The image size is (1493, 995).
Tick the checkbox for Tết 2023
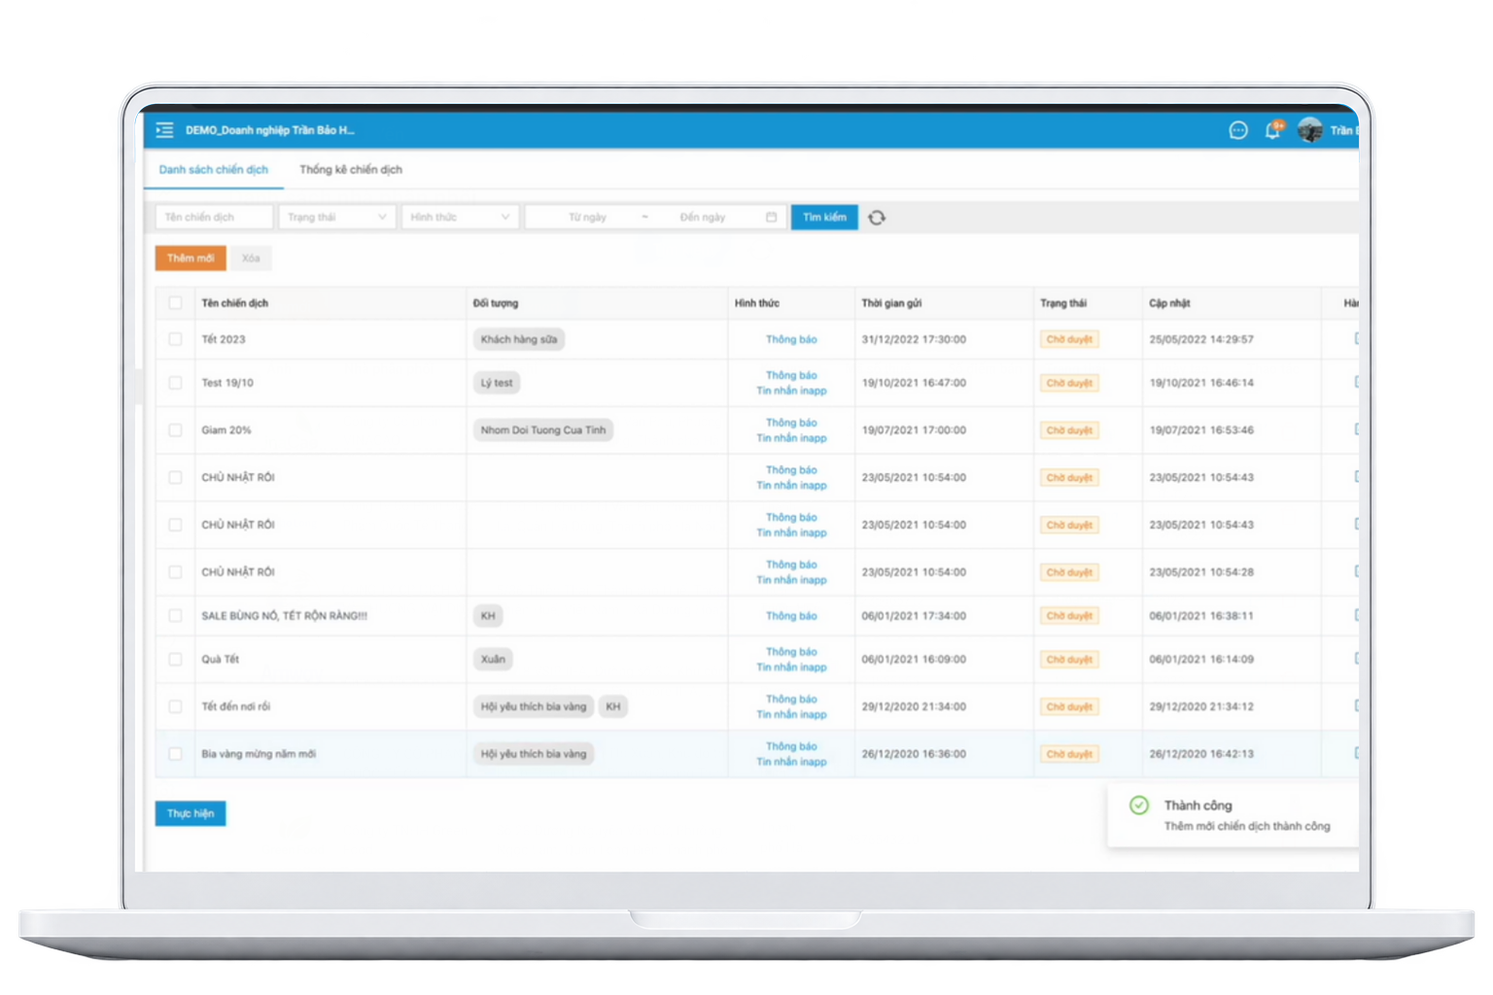point(175,339)
